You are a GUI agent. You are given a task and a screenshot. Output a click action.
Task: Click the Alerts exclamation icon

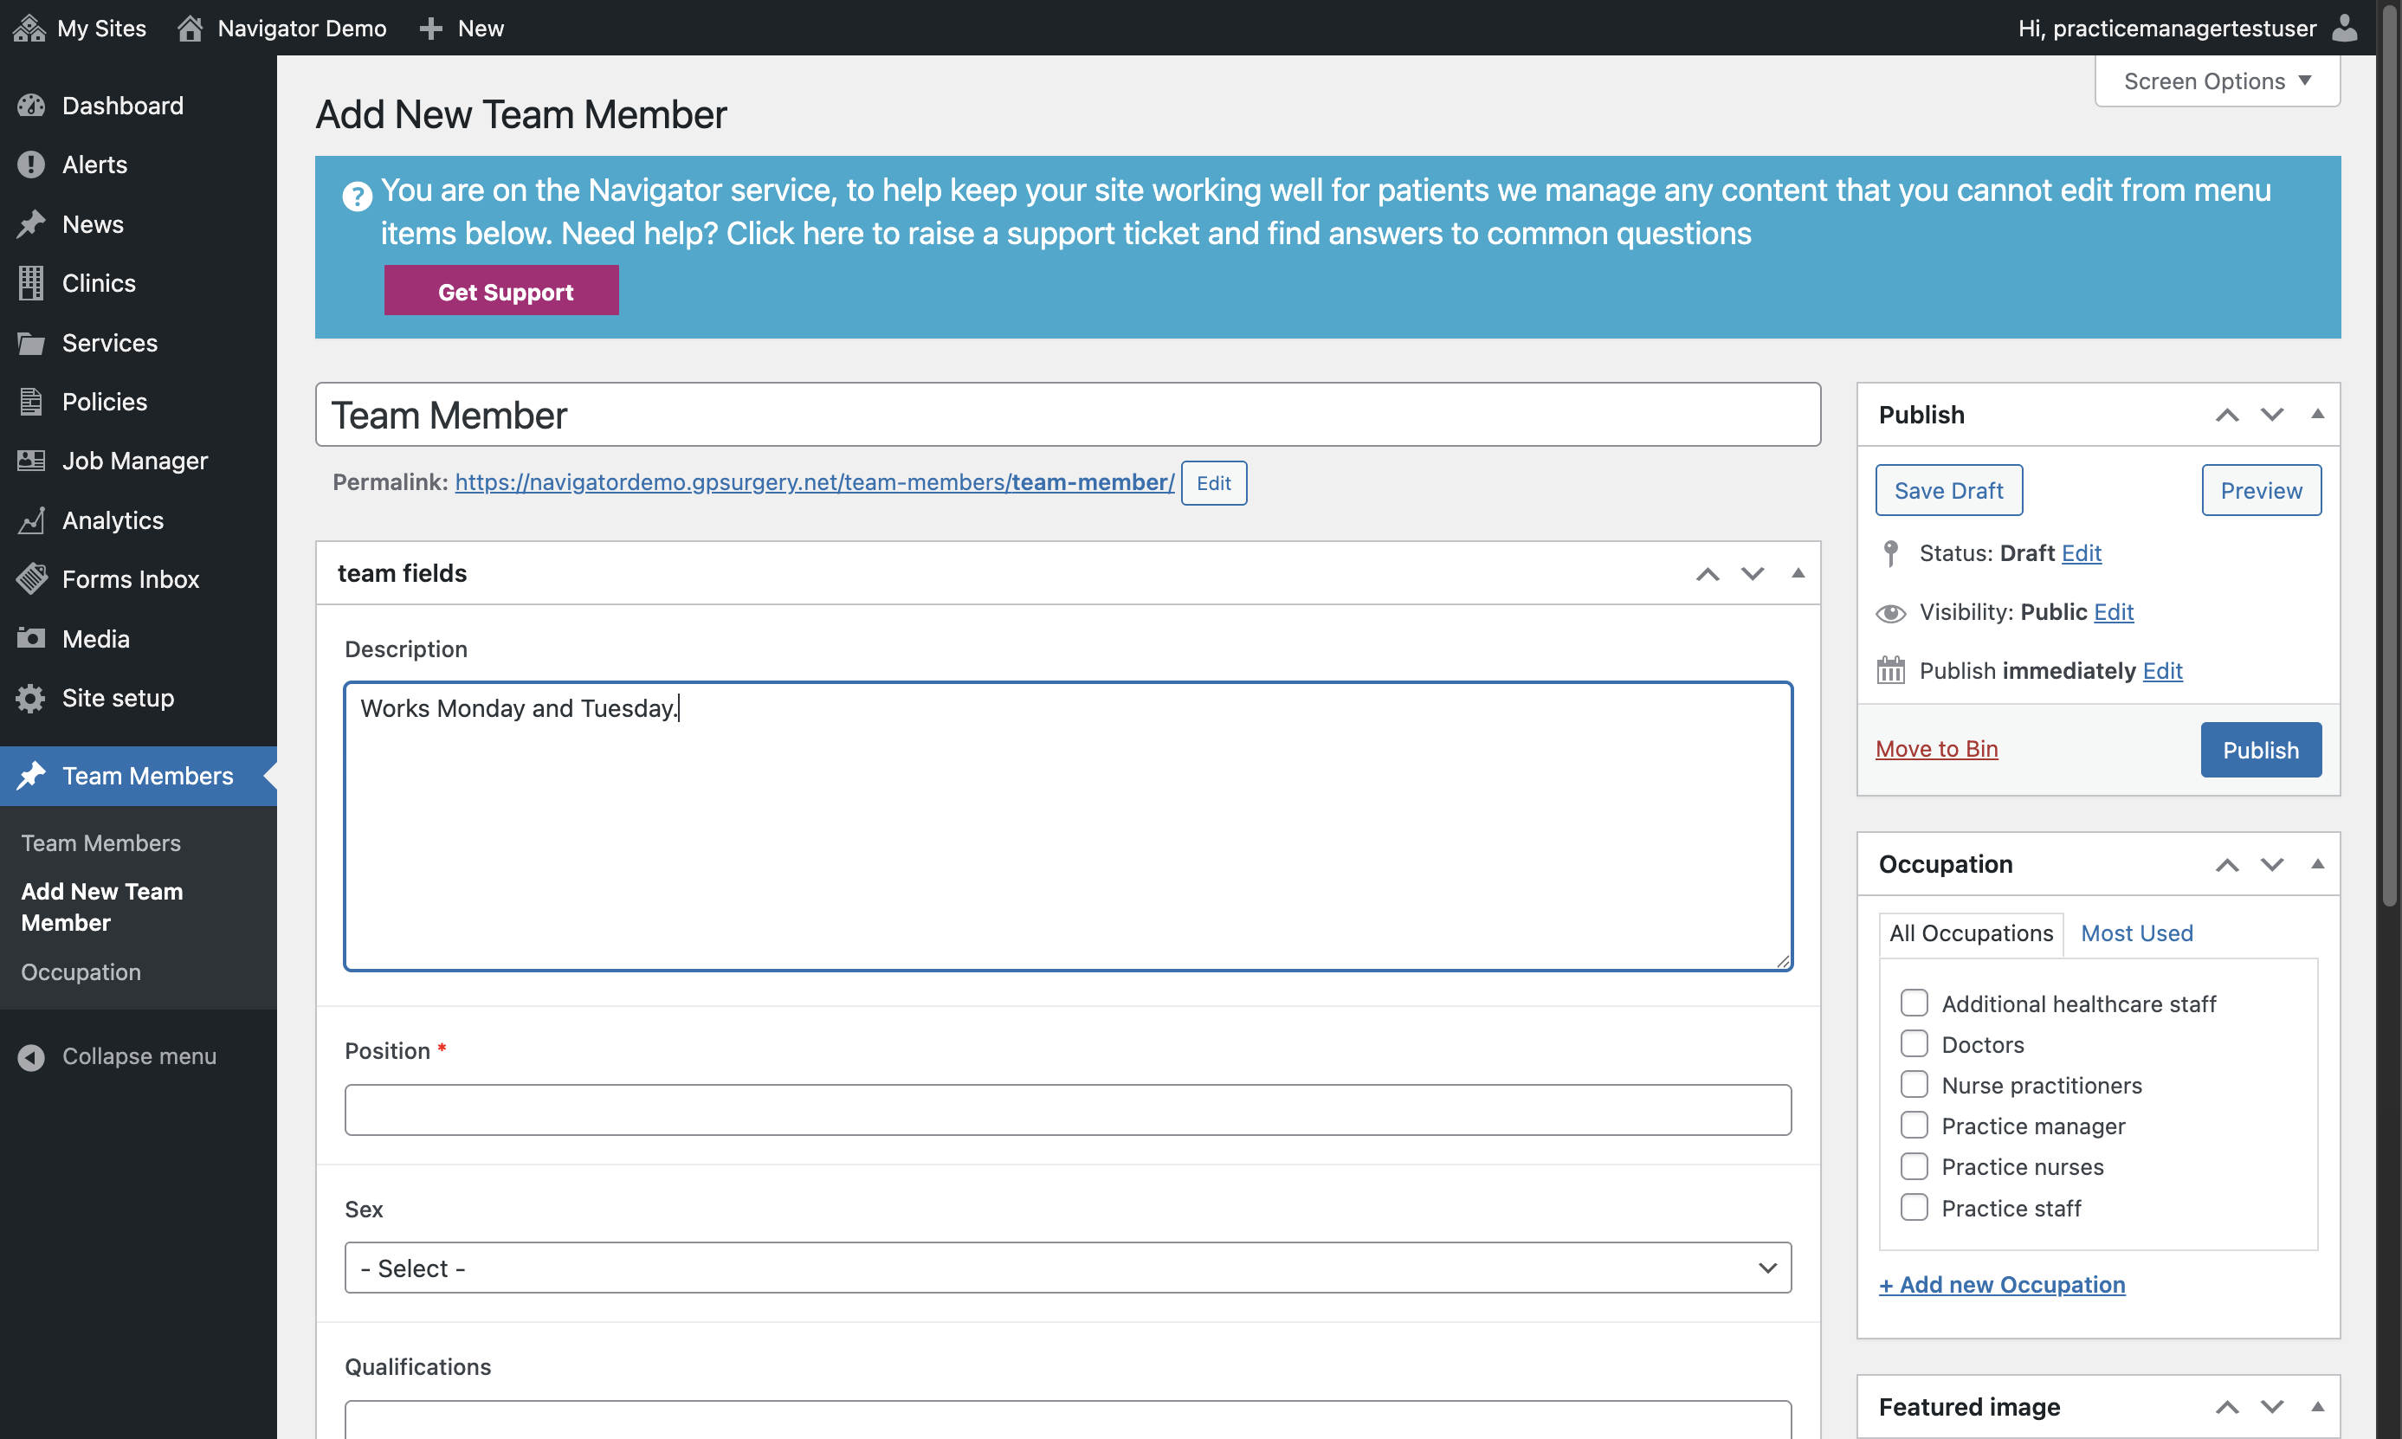pos(31,165)
